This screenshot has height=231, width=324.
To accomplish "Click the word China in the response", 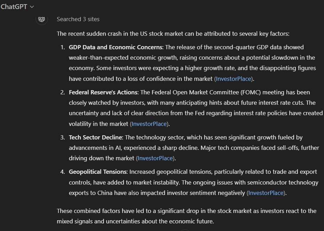I will click(105, 193).
